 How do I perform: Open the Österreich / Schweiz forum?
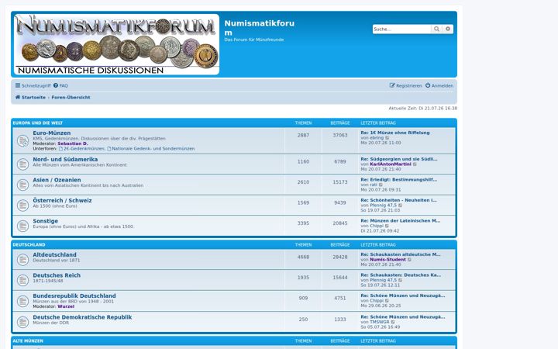[62, 201]
